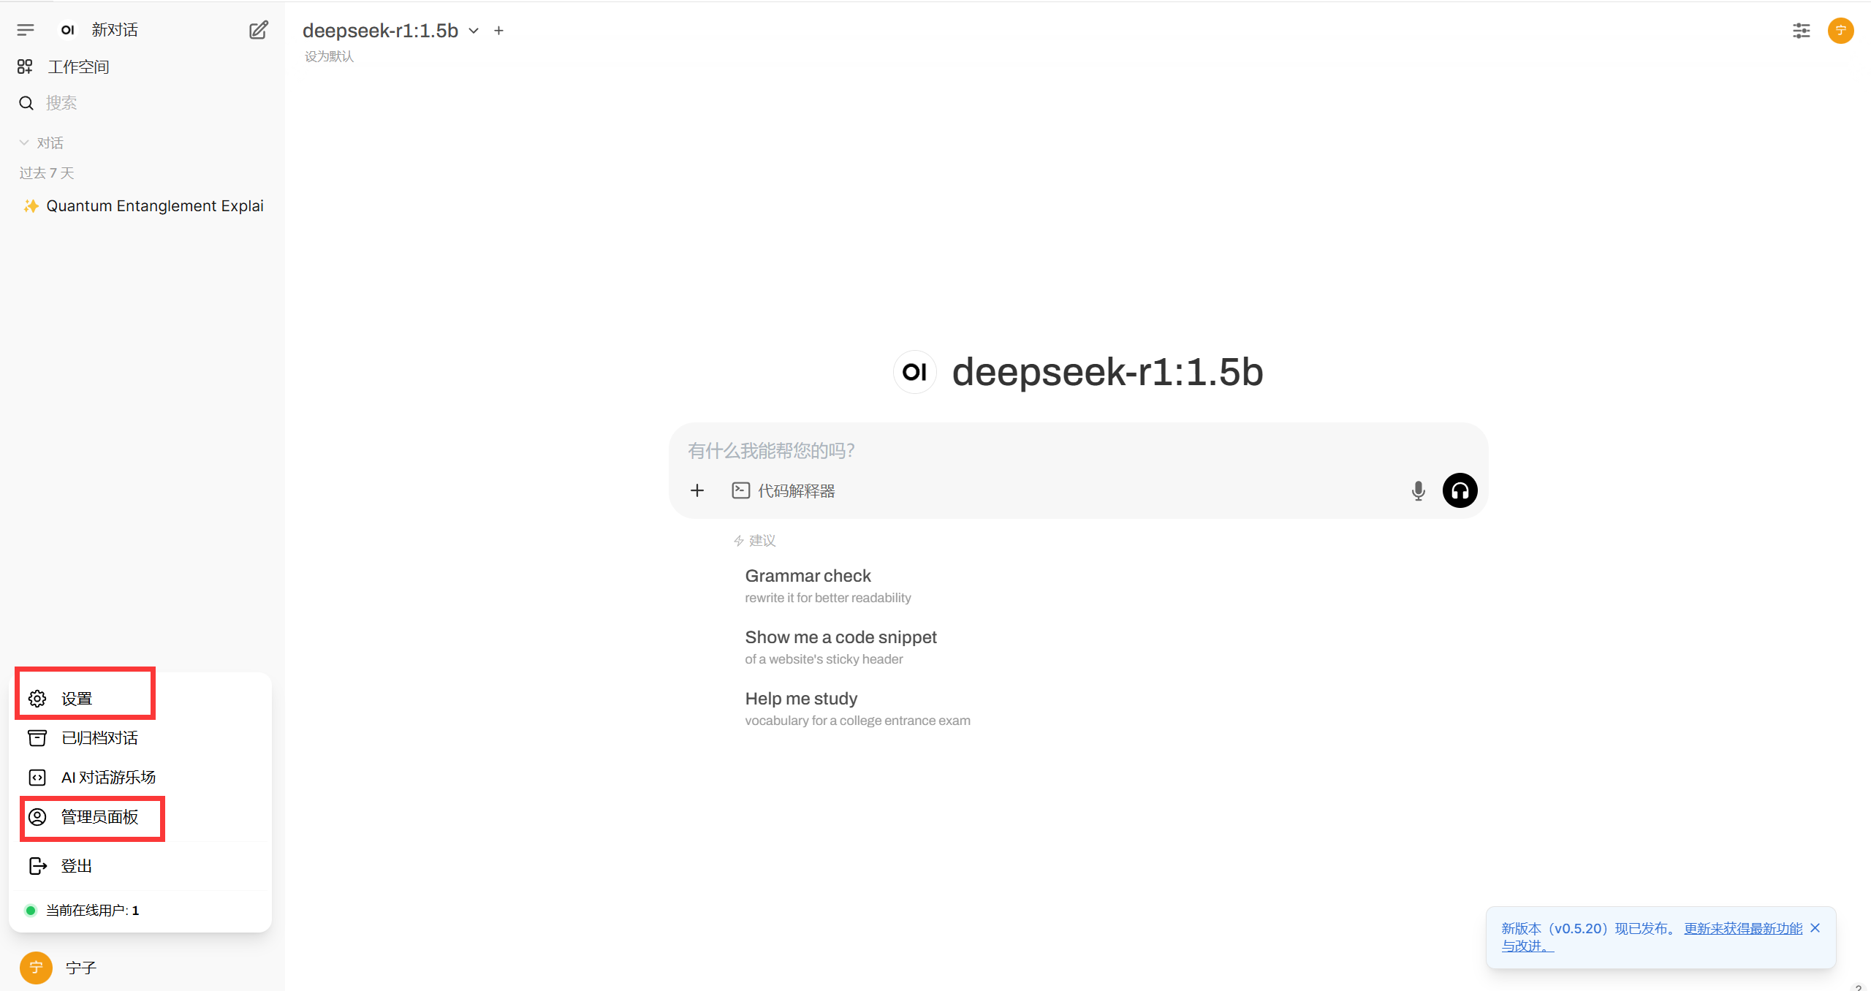Click the update link in version notice

[x=1742, y=929]
